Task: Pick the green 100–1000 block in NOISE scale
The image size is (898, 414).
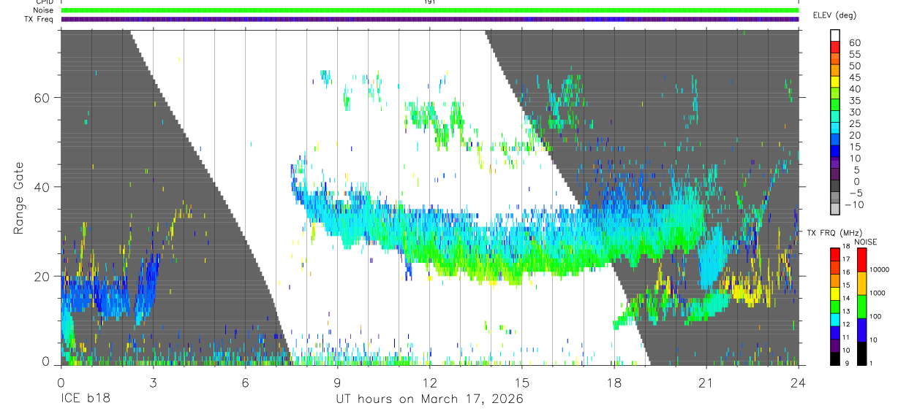Action: pyautogui.click(x=861, y=306)
